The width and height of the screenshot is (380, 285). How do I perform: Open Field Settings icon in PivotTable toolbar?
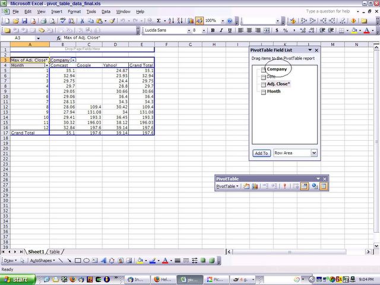315,186
